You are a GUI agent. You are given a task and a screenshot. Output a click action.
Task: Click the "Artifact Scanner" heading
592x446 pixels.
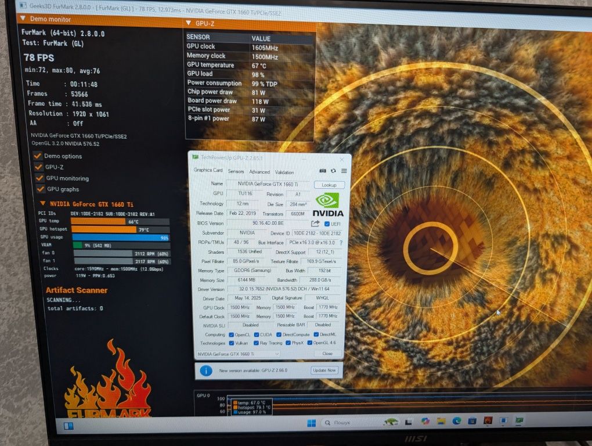pos(77,290)
